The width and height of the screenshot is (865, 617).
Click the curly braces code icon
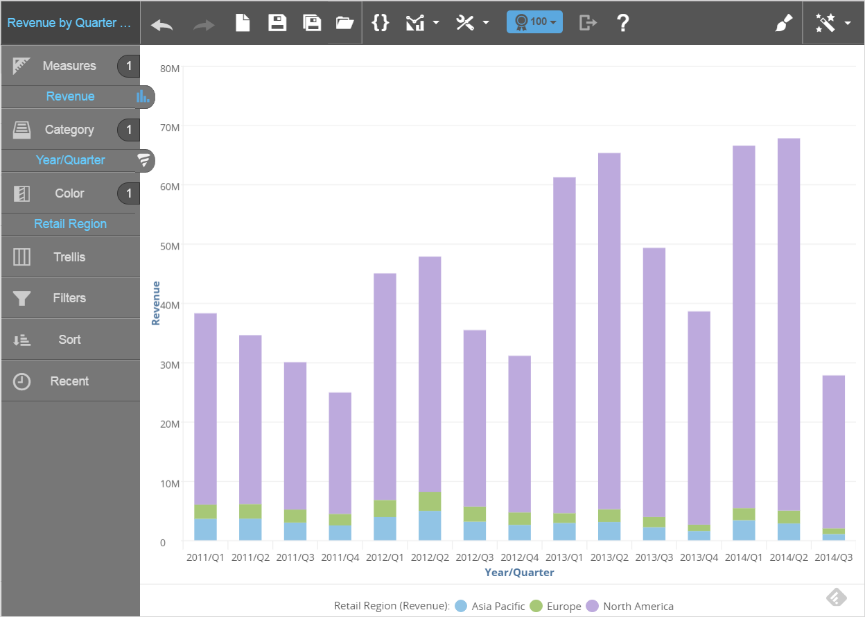click(380, 23)
